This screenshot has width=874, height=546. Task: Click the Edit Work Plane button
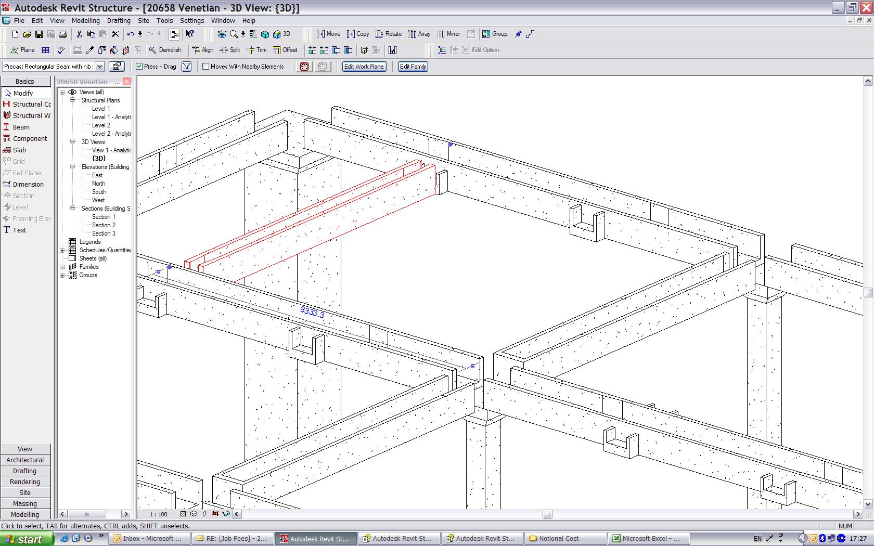click(364, 67)
